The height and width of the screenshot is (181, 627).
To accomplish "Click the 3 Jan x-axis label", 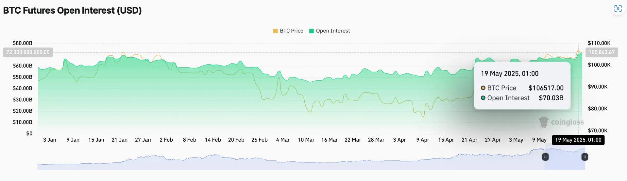I will pos(50,140).
